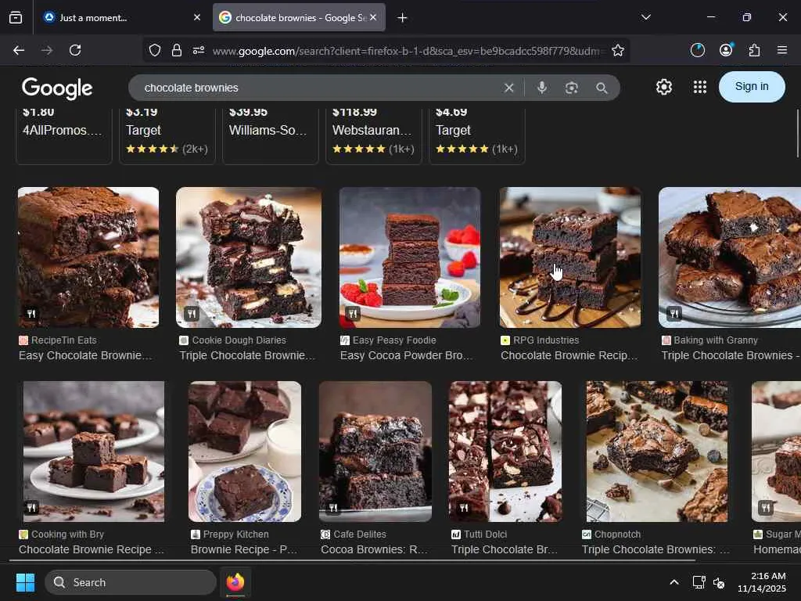Click the 'Cocoa Brownies: R...' title
801x601 pixels.
[374, 549]
